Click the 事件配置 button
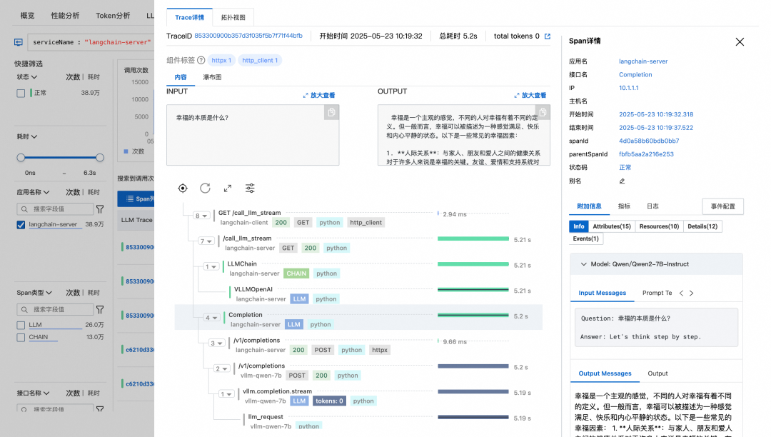The width and height of the screenshot is (771, 437). tap(722, 206)
